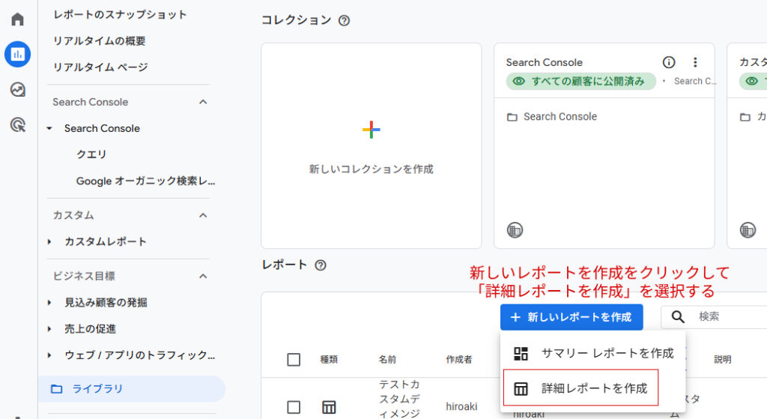Click the info icon on Search Console card

coord(669,62)
